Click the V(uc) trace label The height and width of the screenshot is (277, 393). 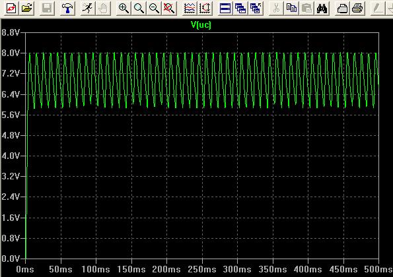201,24
